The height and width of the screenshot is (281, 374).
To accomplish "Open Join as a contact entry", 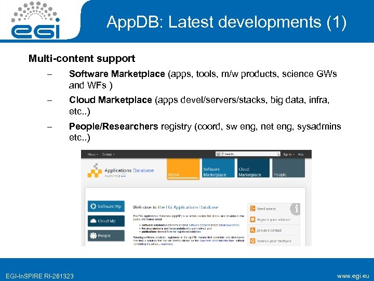I will 269,231.
